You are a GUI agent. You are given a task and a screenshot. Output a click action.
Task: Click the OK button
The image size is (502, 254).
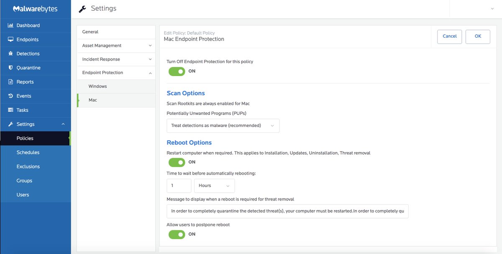coord(478,36)
